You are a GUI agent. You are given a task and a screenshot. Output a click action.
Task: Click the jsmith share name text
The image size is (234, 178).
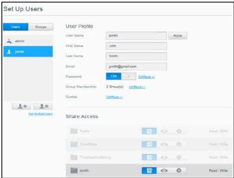[x=84, y=171]
